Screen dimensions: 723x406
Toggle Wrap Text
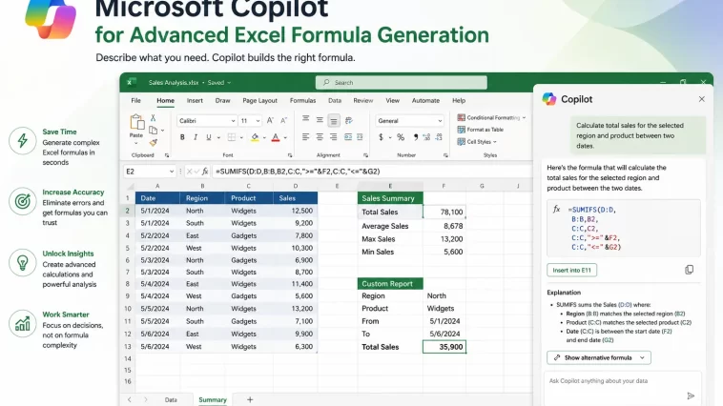[349, 121]
